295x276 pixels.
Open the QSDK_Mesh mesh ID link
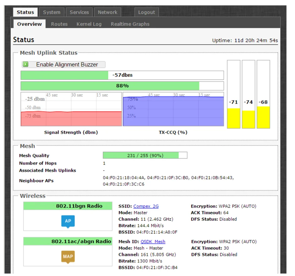coord(153,241)
